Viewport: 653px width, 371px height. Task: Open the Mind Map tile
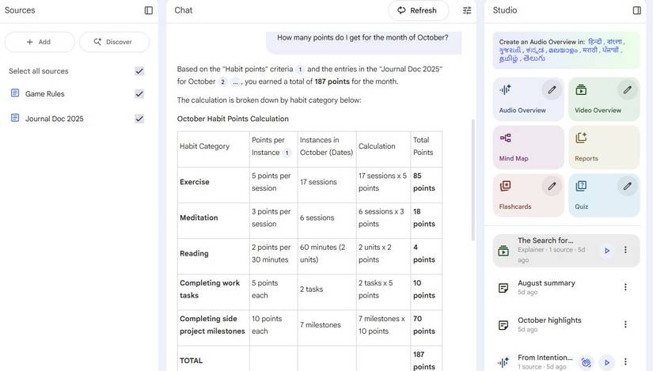coord(526,147)
